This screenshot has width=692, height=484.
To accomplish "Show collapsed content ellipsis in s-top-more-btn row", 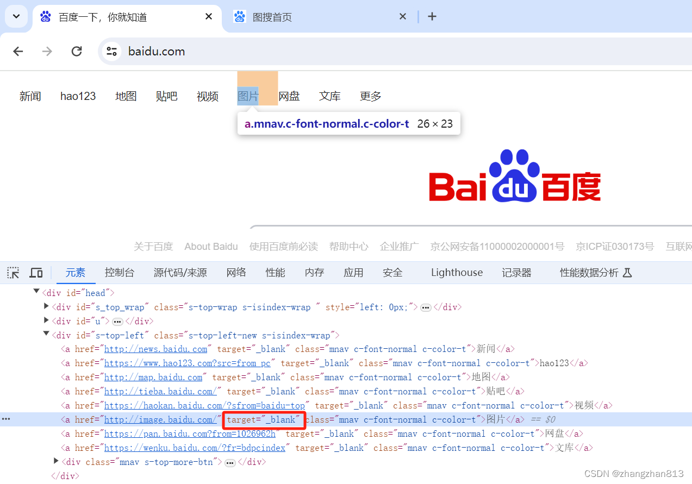I will [230, 463].
